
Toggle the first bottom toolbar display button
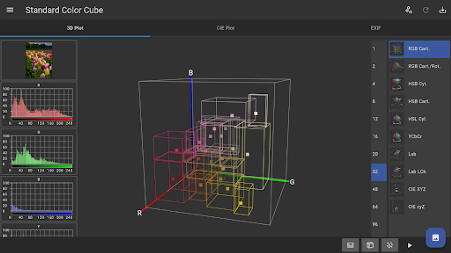[350, 245]
